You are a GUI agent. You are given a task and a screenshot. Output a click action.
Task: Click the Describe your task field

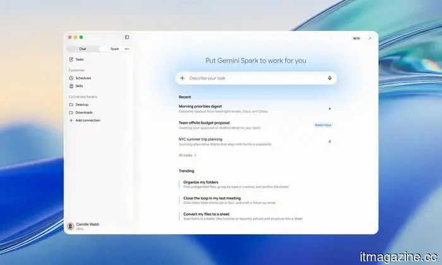point(256,78)
